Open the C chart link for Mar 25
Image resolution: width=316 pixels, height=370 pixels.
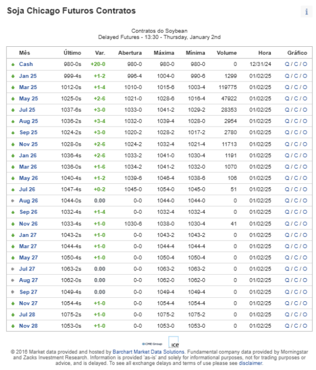(x=296, y=87)
